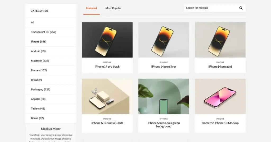Open iPhone & Business Cards thumbnail
The image size is (271, 142).
107,96
